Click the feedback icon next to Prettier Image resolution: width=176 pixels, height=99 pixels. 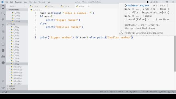169,92
